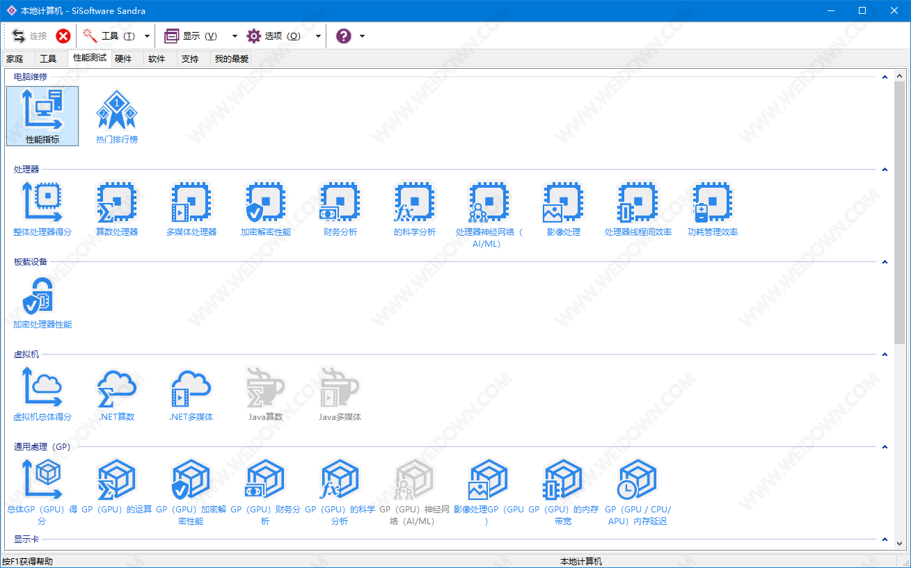Click the scrollbar down arrow

(x=900, y=544)
